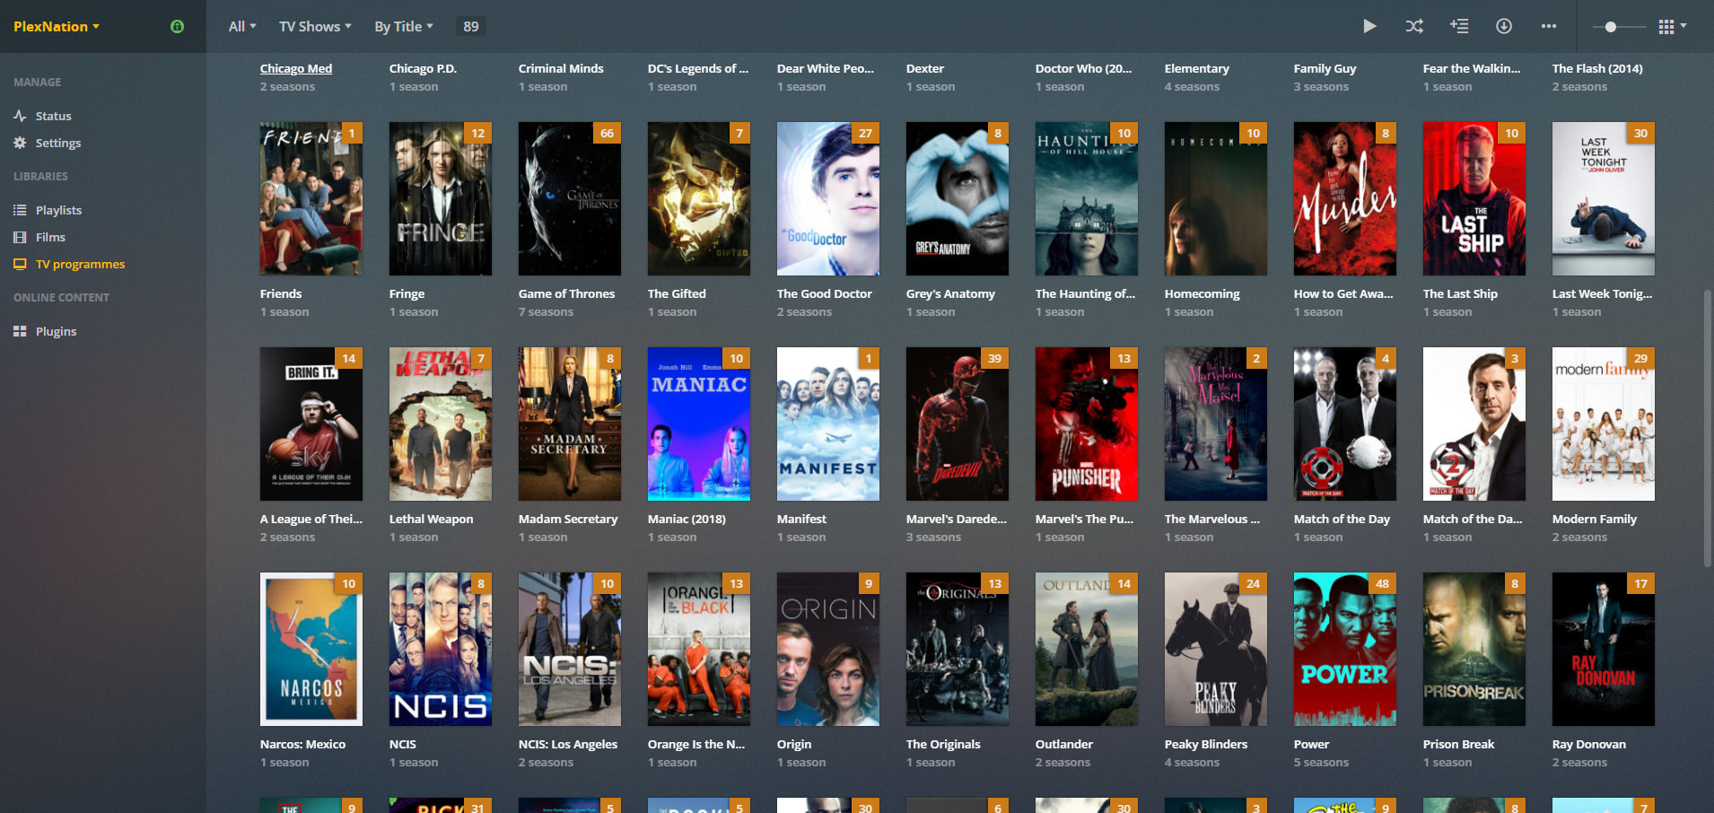
Task: Select the Lethal Weapon poster
Action: tap(441, 424)
